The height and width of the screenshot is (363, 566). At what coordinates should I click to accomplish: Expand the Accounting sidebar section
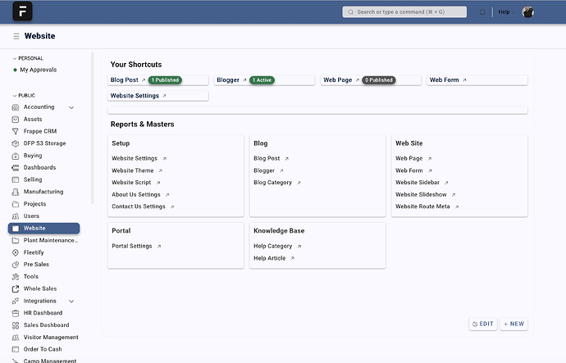(71, 107)
